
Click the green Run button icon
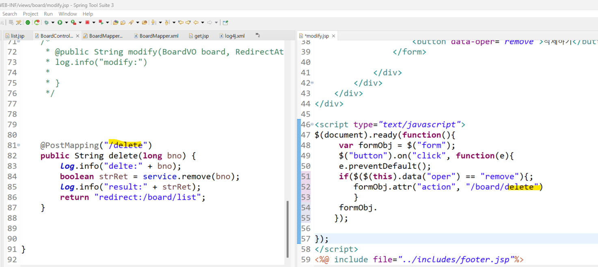(60, 22)
